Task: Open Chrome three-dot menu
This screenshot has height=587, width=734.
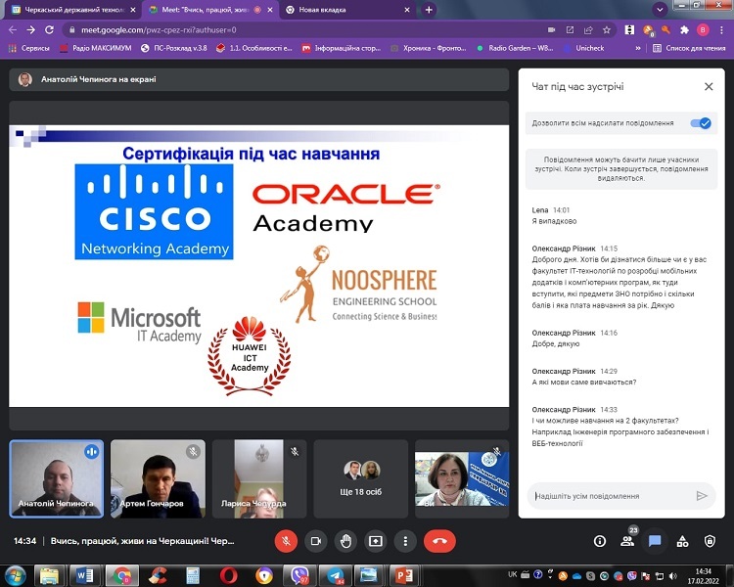Action: (x=721, y=30)
